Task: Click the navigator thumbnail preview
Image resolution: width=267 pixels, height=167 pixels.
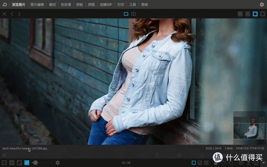Action: 250,128
